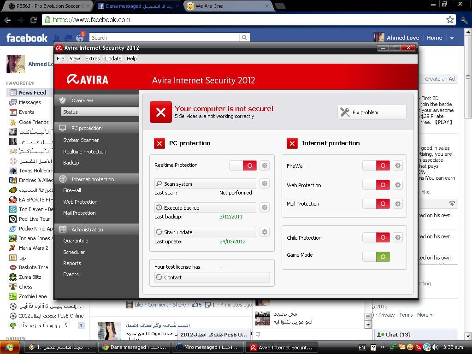Click the Avira logo in red banner
The image size is (472, 354).
87,79
